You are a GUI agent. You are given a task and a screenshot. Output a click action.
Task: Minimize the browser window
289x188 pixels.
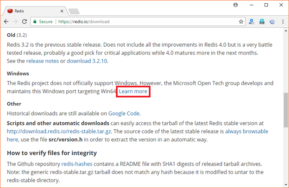pos(251,5)
